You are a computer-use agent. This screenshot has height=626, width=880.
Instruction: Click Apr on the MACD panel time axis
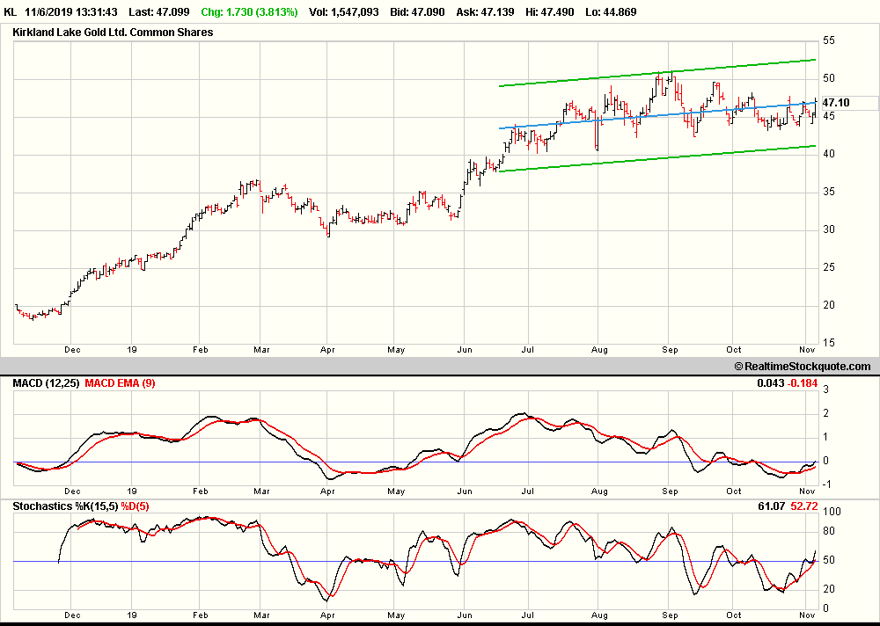tap(327, 491)
